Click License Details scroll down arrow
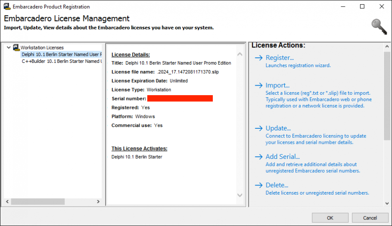The image size is (392, 226). (x=240, y=195)
